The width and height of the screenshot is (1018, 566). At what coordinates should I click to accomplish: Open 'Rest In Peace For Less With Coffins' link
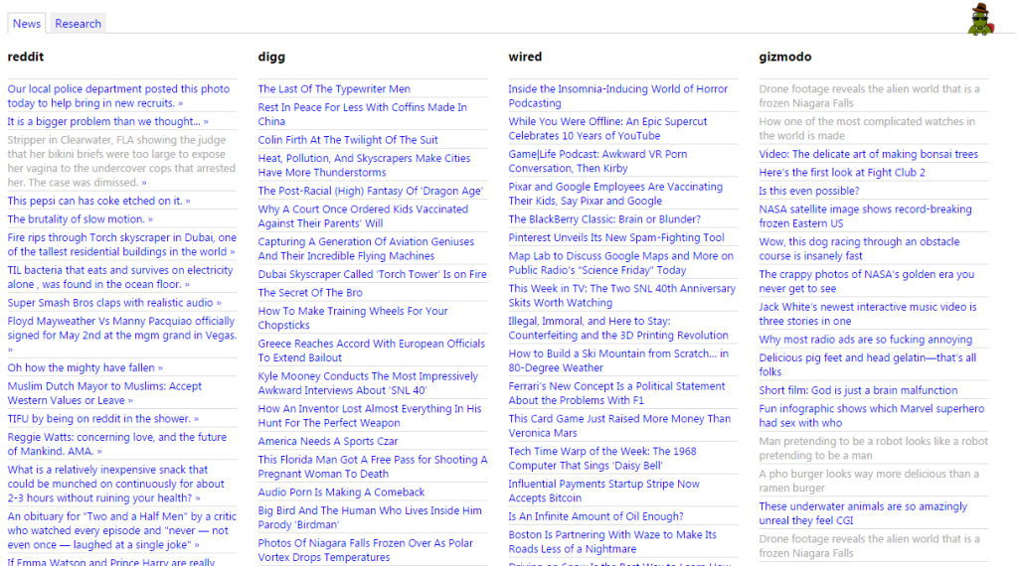(362, 114)
